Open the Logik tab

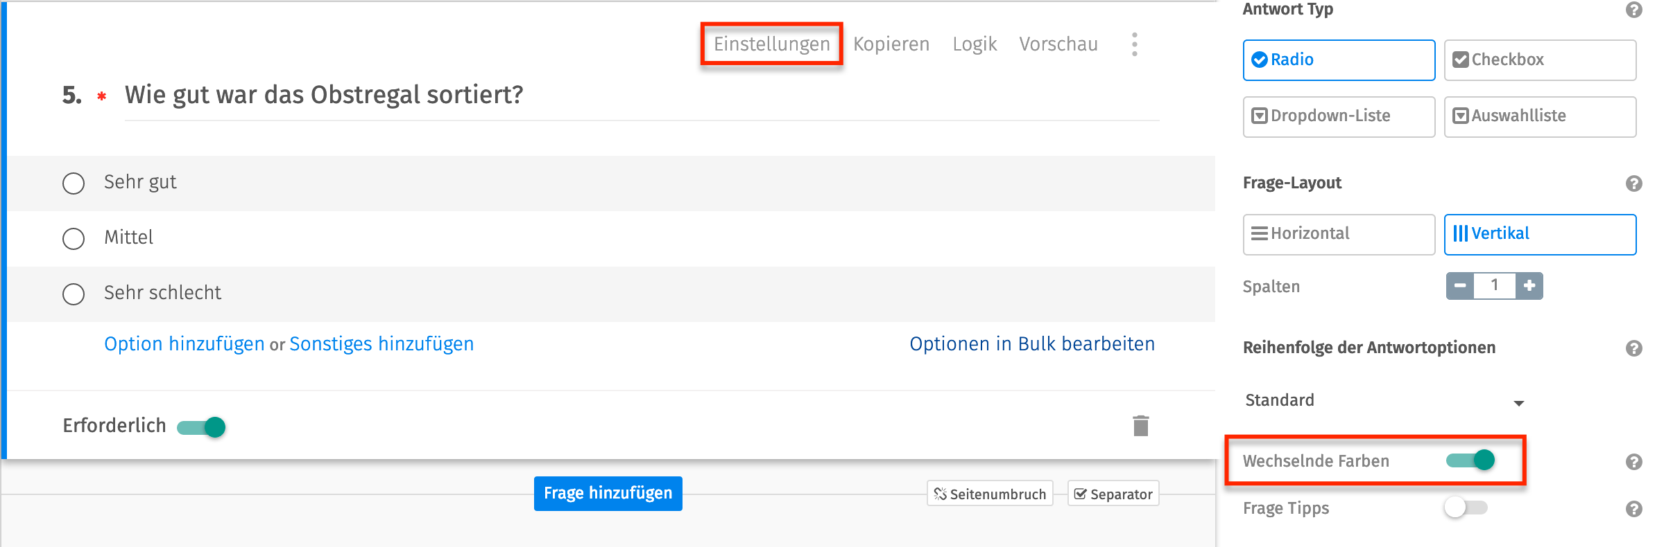(974, 44)
